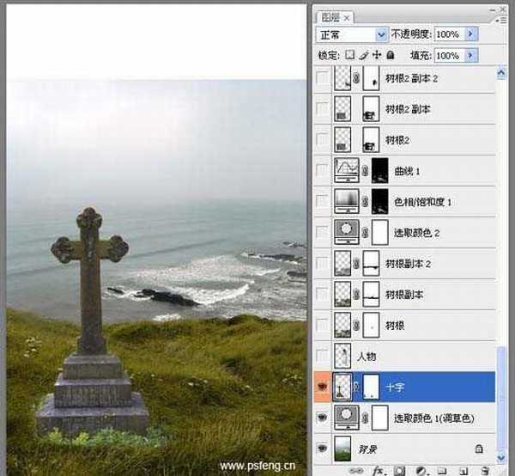This screenshot has height=476, width=515.
Task: Click the link layers icon at panel bottom
Action: [x=358, y=471]
